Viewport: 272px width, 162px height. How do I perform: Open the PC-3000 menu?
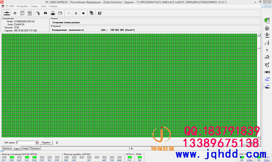(x=10, y=6)
